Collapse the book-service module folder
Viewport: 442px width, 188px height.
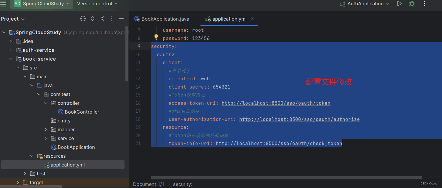[x=11, y=59]
